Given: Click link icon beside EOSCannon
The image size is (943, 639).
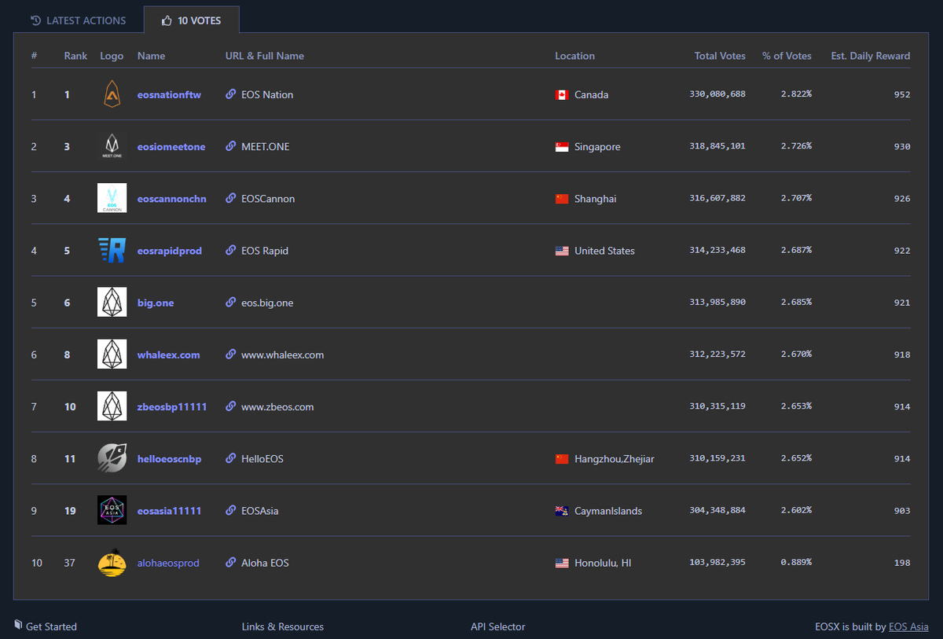Looking at the screenshot, I should (230, 198).
